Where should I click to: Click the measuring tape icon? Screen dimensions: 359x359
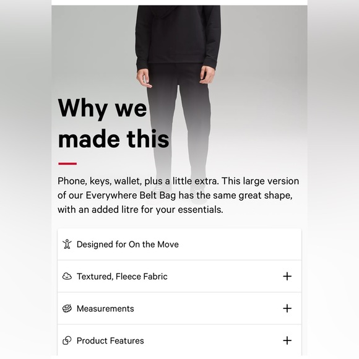click(67, 308)
